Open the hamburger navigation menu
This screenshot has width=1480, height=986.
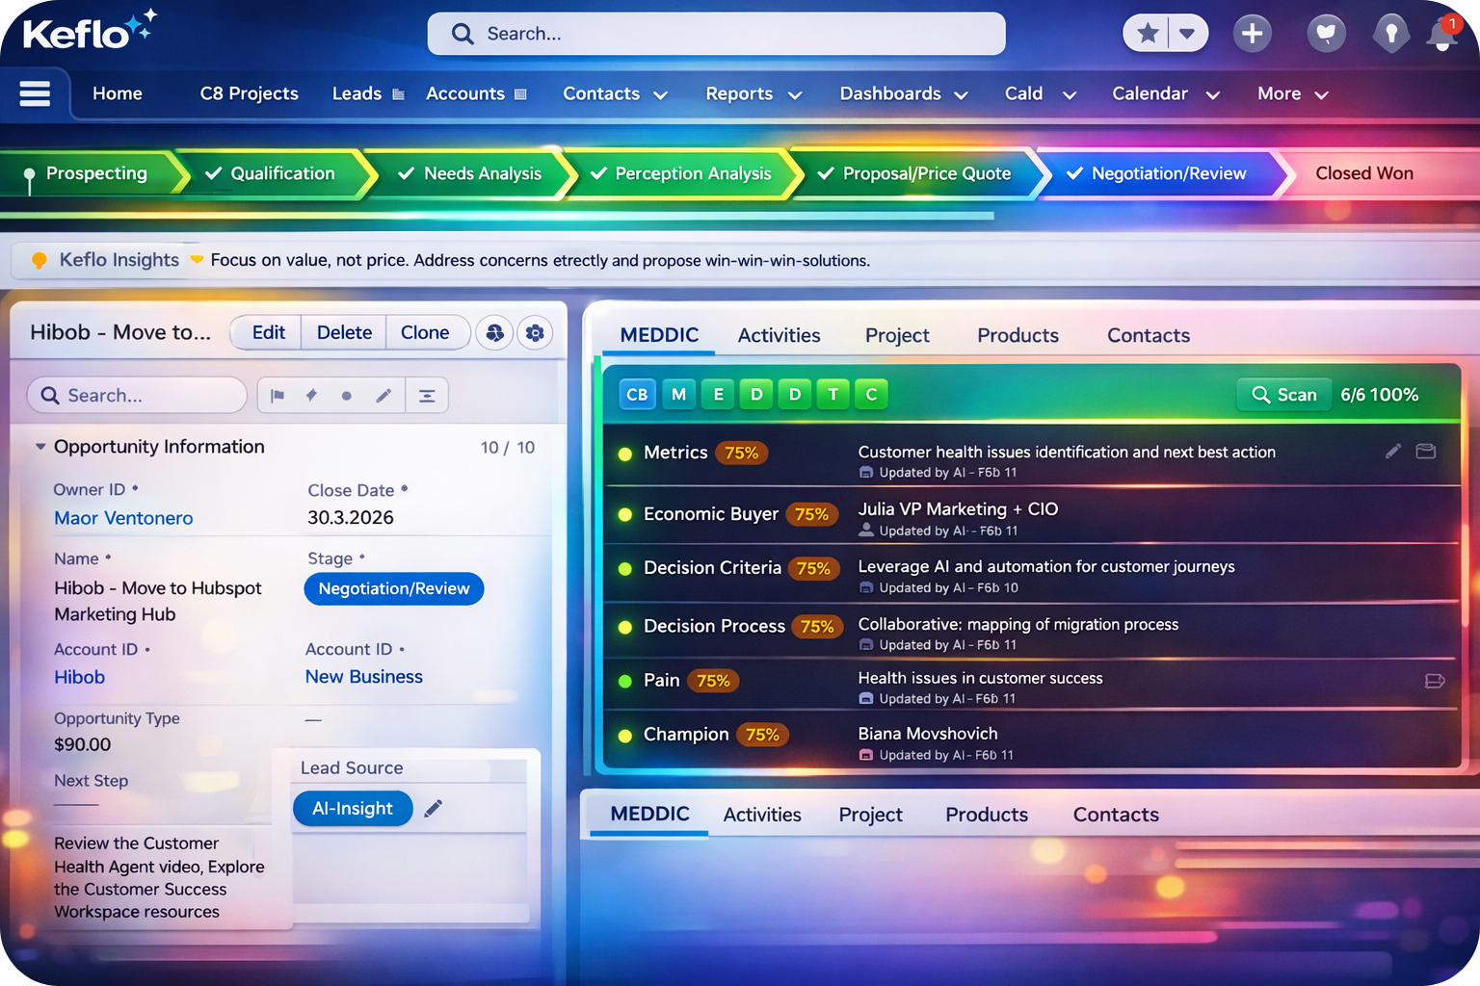click(35, 93)
